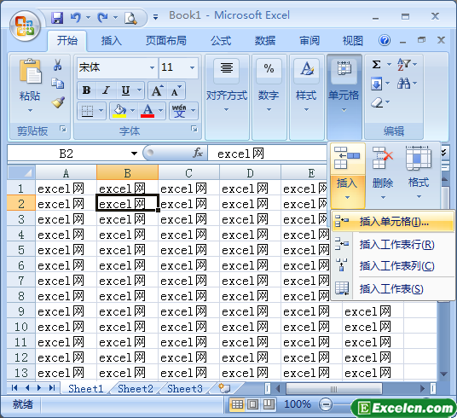The image size is (457, 418).
Task: Switch to Sheet3 worksheet tab
Action: coord(185,388)
